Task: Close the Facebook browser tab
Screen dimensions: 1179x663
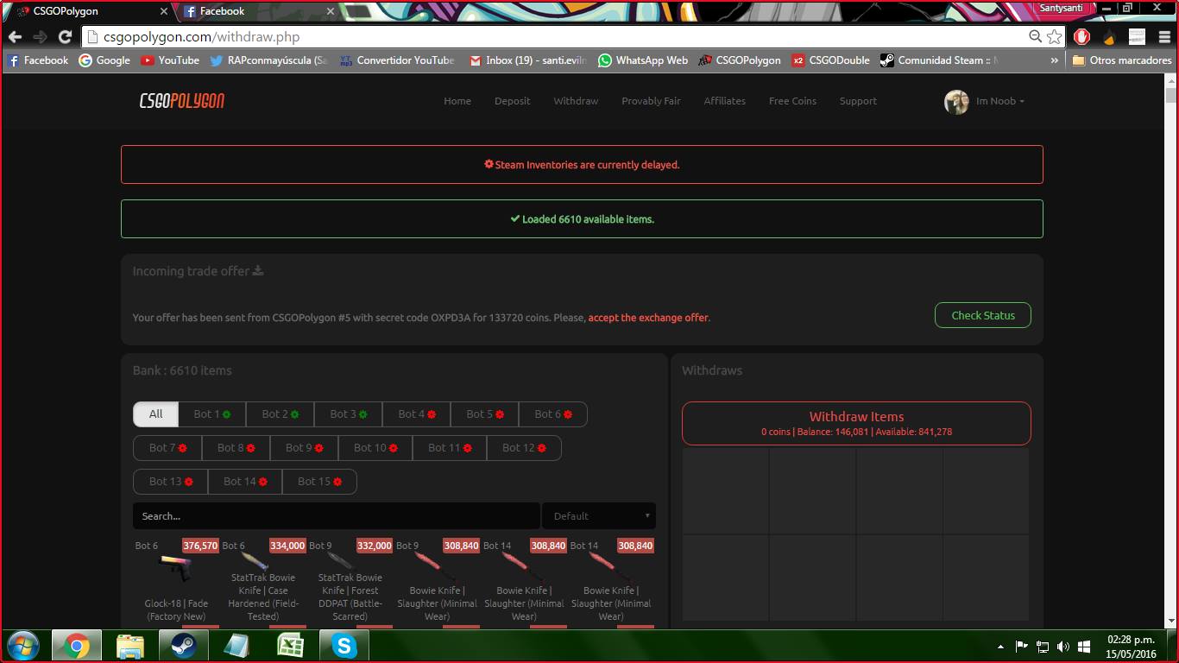Action: click(x=330, y=12)
